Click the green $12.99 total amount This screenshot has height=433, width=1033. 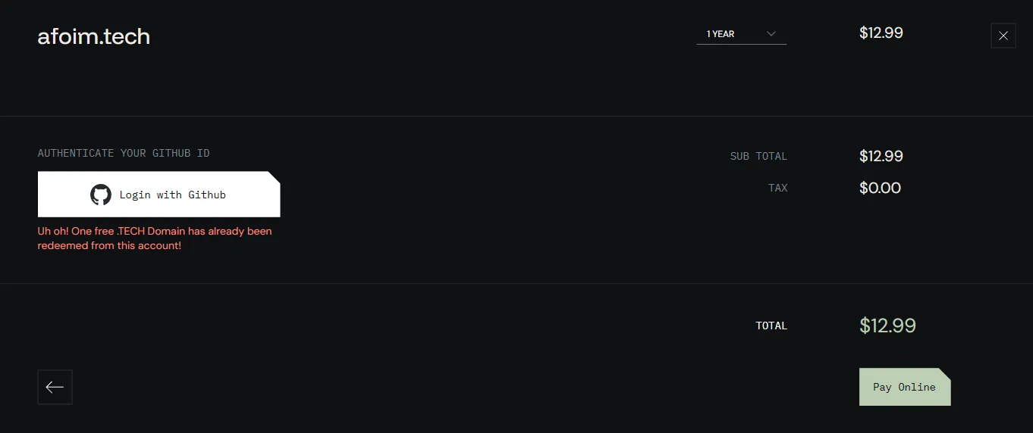(887, 326)
